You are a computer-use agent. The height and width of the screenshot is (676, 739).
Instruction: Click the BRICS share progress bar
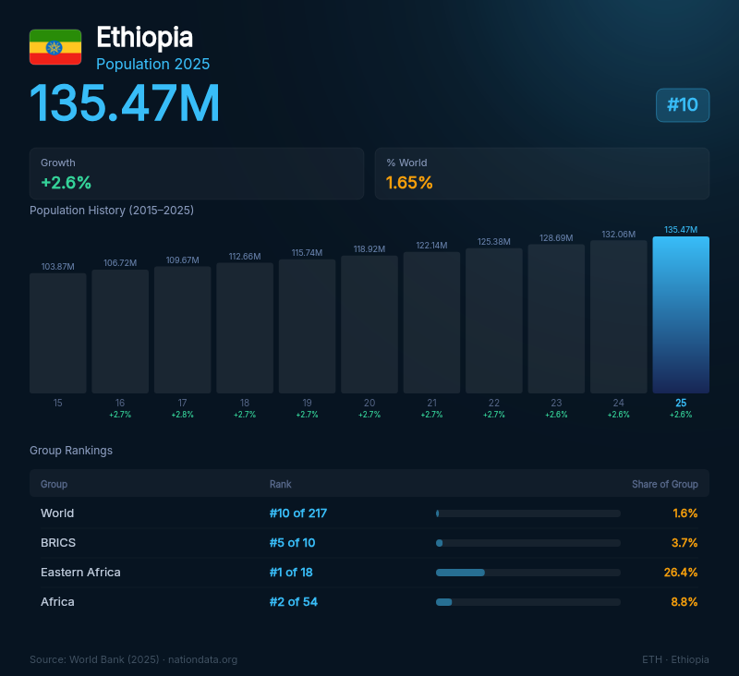[x=527, y=543]
